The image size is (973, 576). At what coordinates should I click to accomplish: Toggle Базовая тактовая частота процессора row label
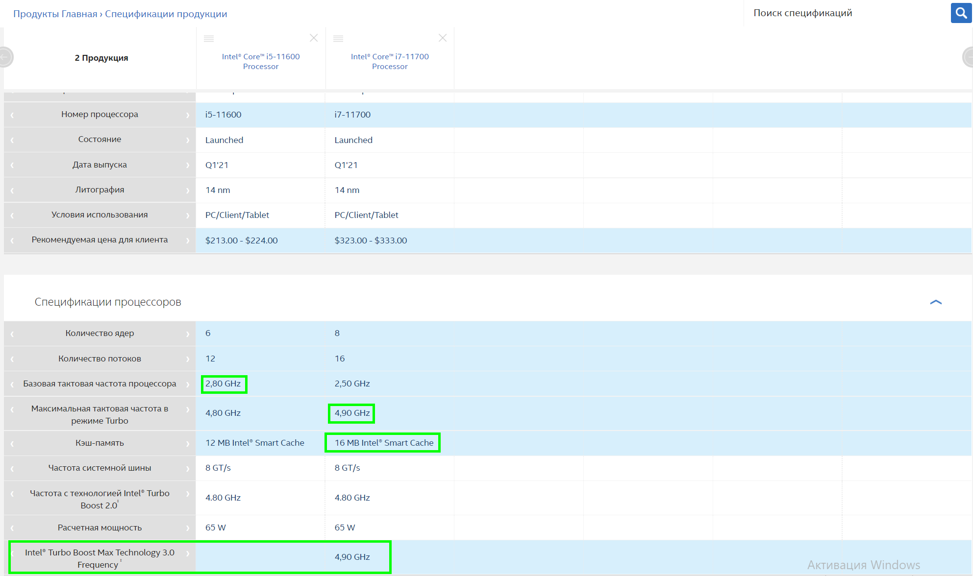click(x=100, y=384)
